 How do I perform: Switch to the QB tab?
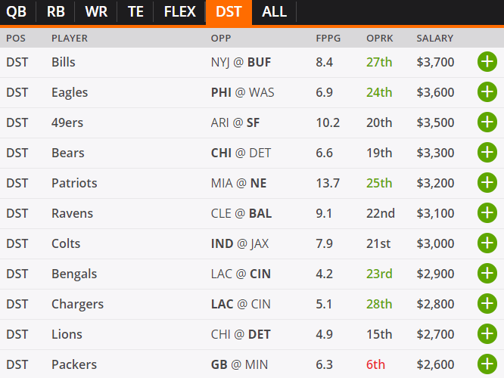[16, 11]
